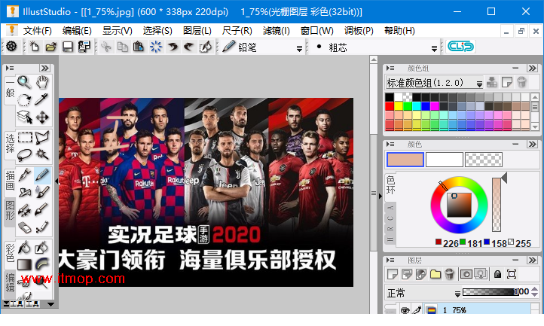Click the copy icon in the toolbar

(123, 47)
